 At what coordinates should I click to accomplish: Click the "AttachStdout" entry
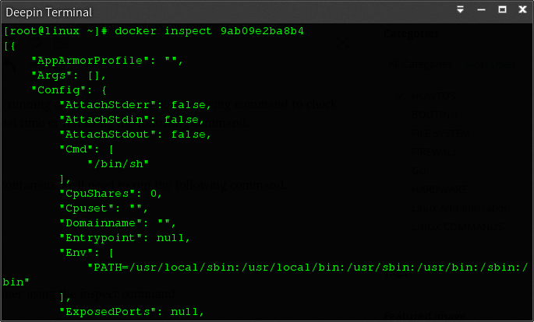point(136,135)
